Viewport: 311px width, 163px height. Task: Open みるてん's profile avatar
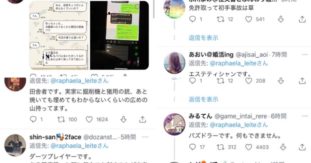point(175,124)
